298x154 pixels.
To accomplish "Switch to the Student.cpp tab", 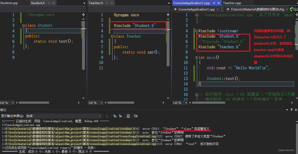I will point(9,3).
